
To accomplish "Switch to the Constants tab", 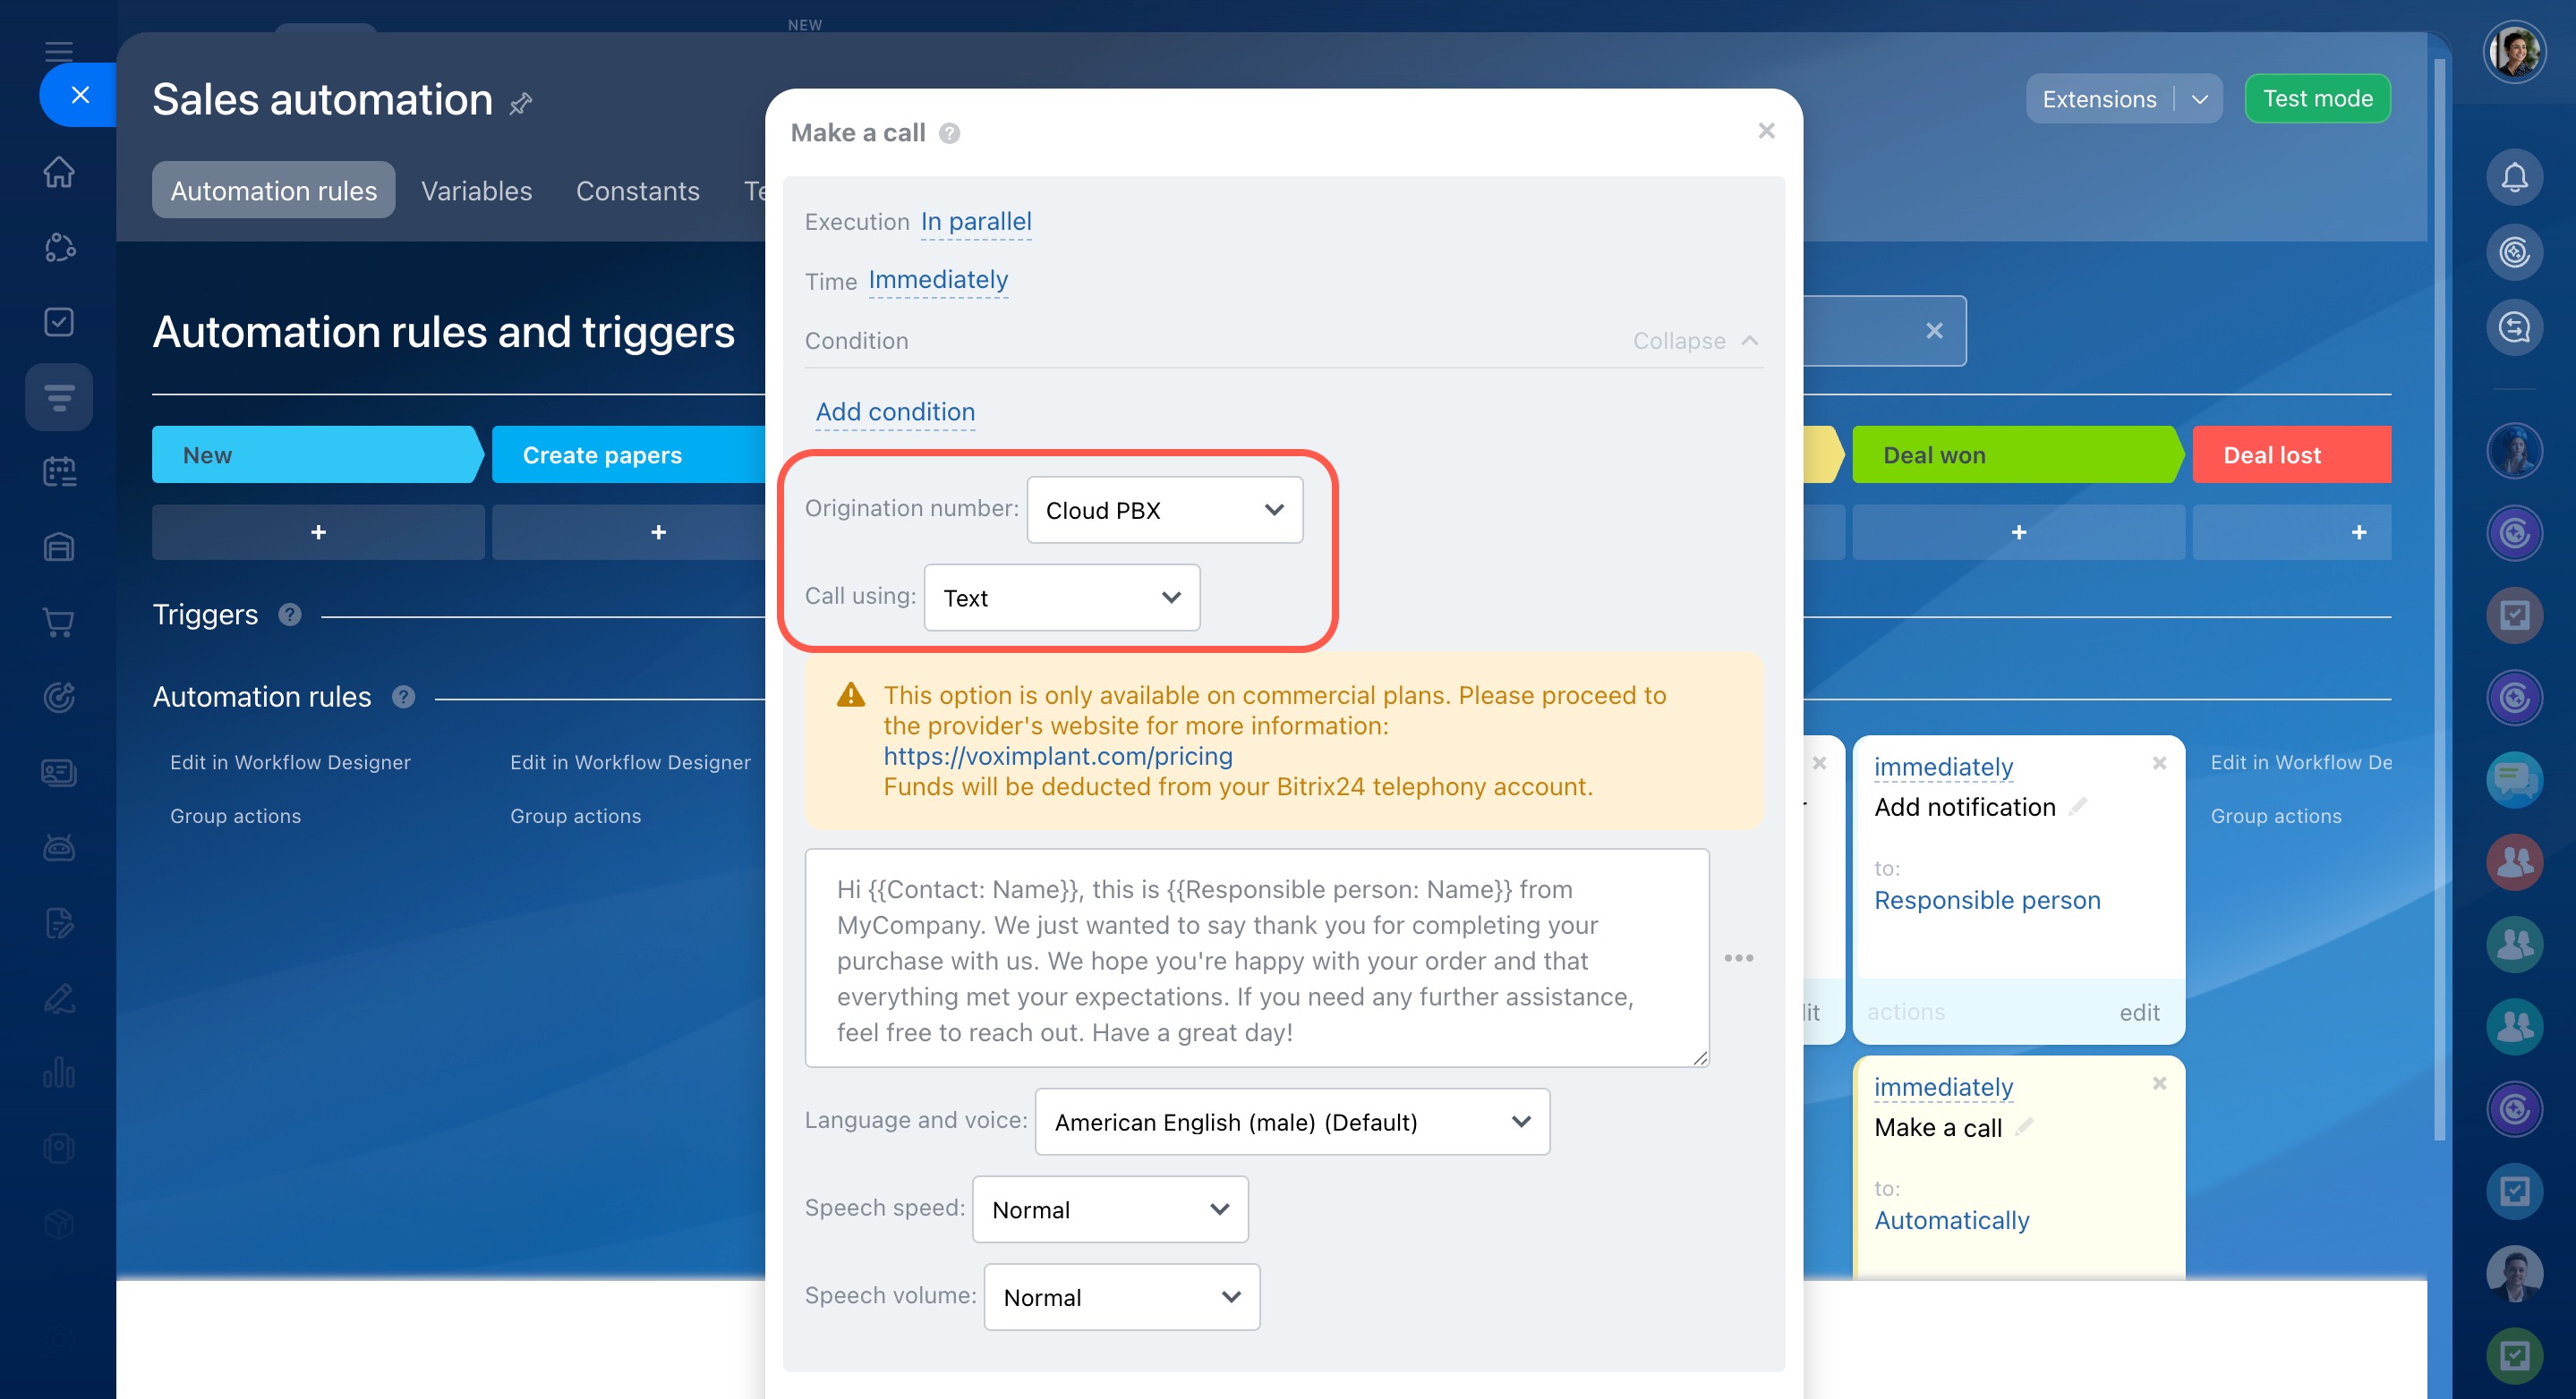I will [x=637, y=191].
